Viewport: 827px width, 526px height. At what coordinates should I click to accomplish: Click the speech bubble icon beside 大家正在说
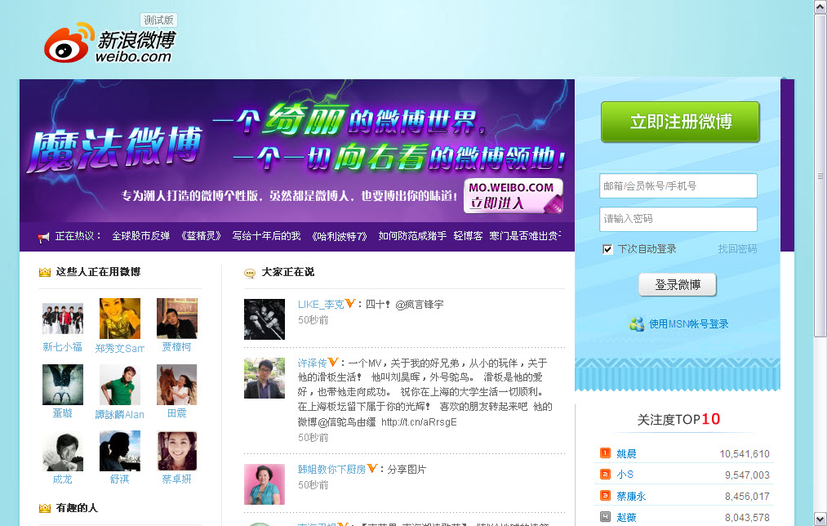(x=250, y=273)
